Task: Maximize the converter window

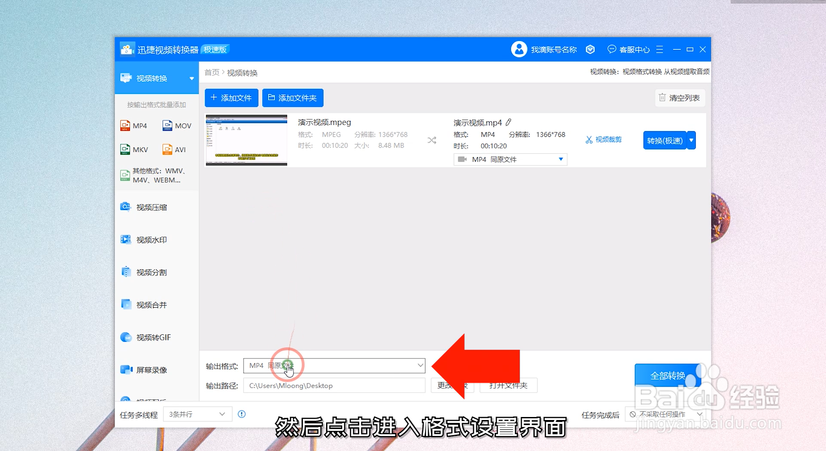Action: point(690,49)
